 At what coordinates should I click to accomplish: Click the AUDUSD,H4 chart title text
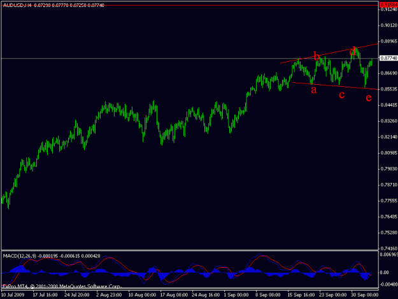(17, 5)
